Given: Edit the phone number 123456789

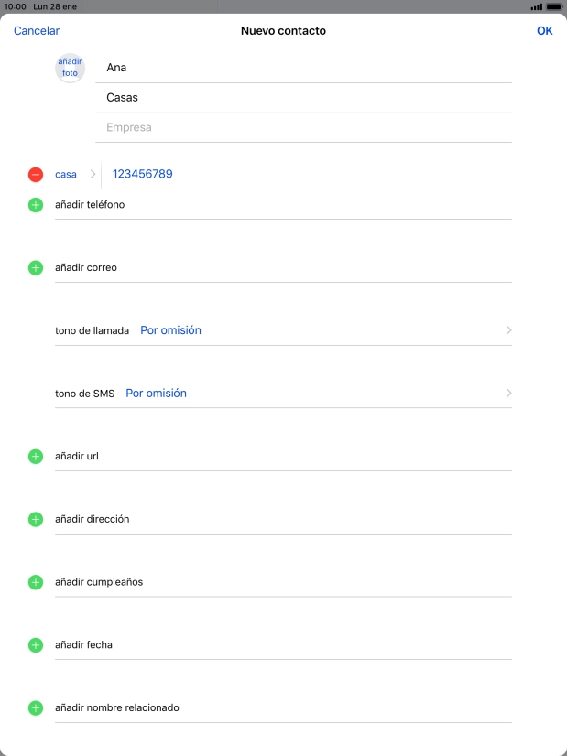Looking at the screenshot, I should (143, 174).
